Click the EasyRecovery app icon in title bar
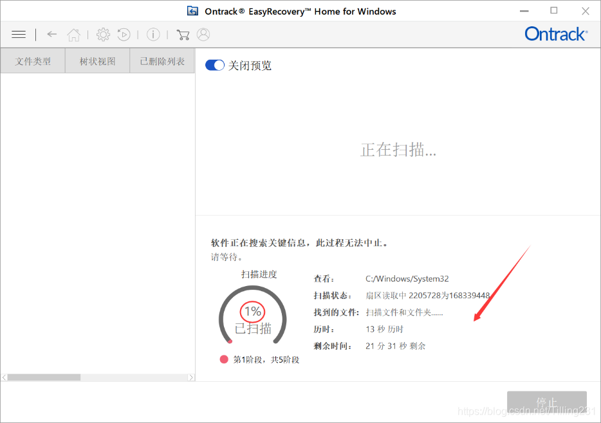The width and height of the screenshot is (601, 423). pyautogui.click(x=192, y=11)
